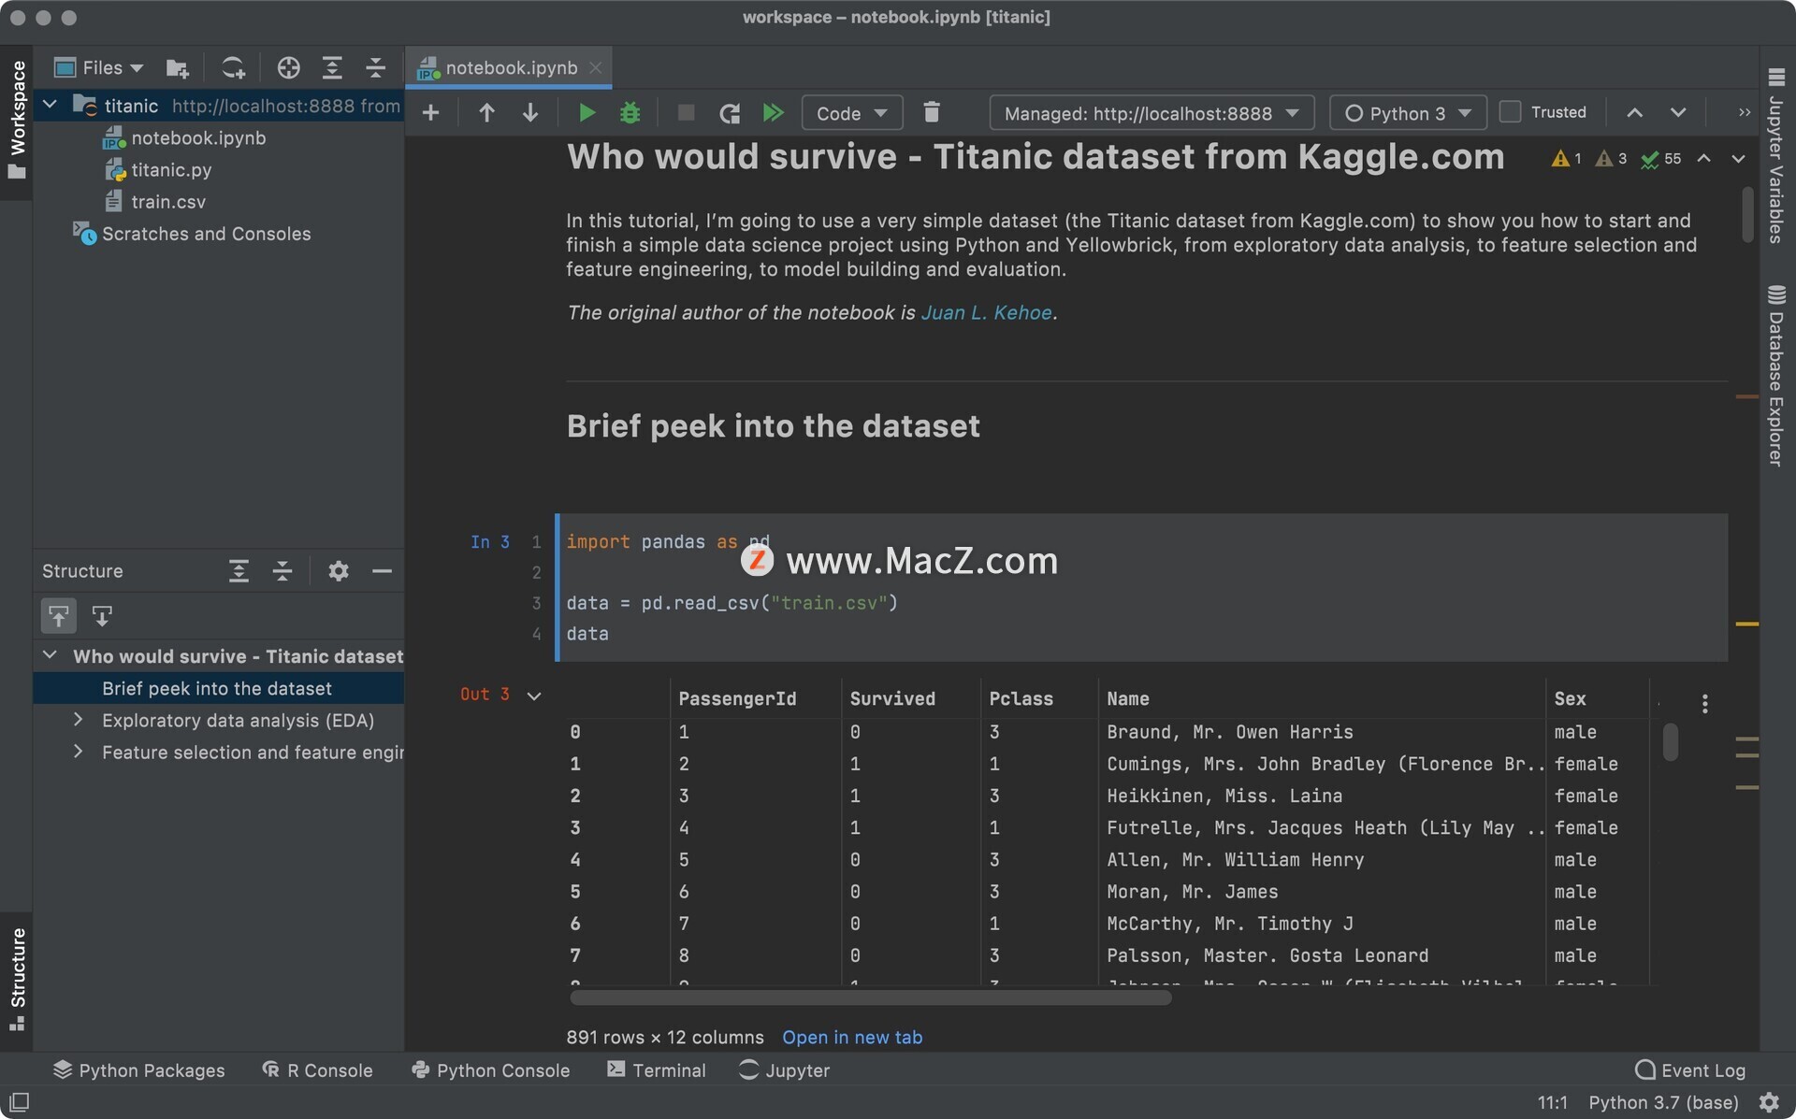Image resolution: width=1796 pixels, height=1119 pixels.
Task: Click line 4 of code cell with "data"
Action: (x=587, y=634)
